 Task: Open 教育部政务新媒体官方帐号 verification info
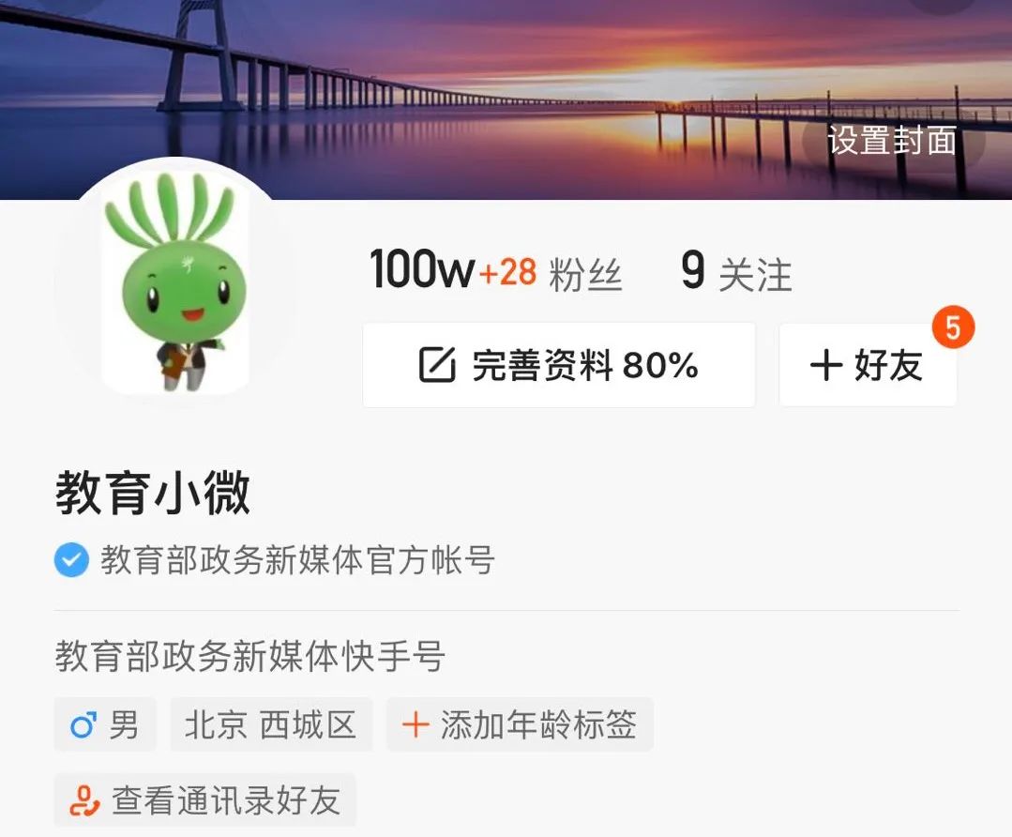click(297, 560)
